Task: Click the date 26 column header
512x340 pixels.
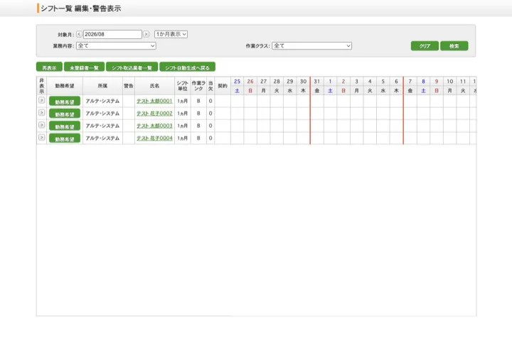Action: [250, 82]
